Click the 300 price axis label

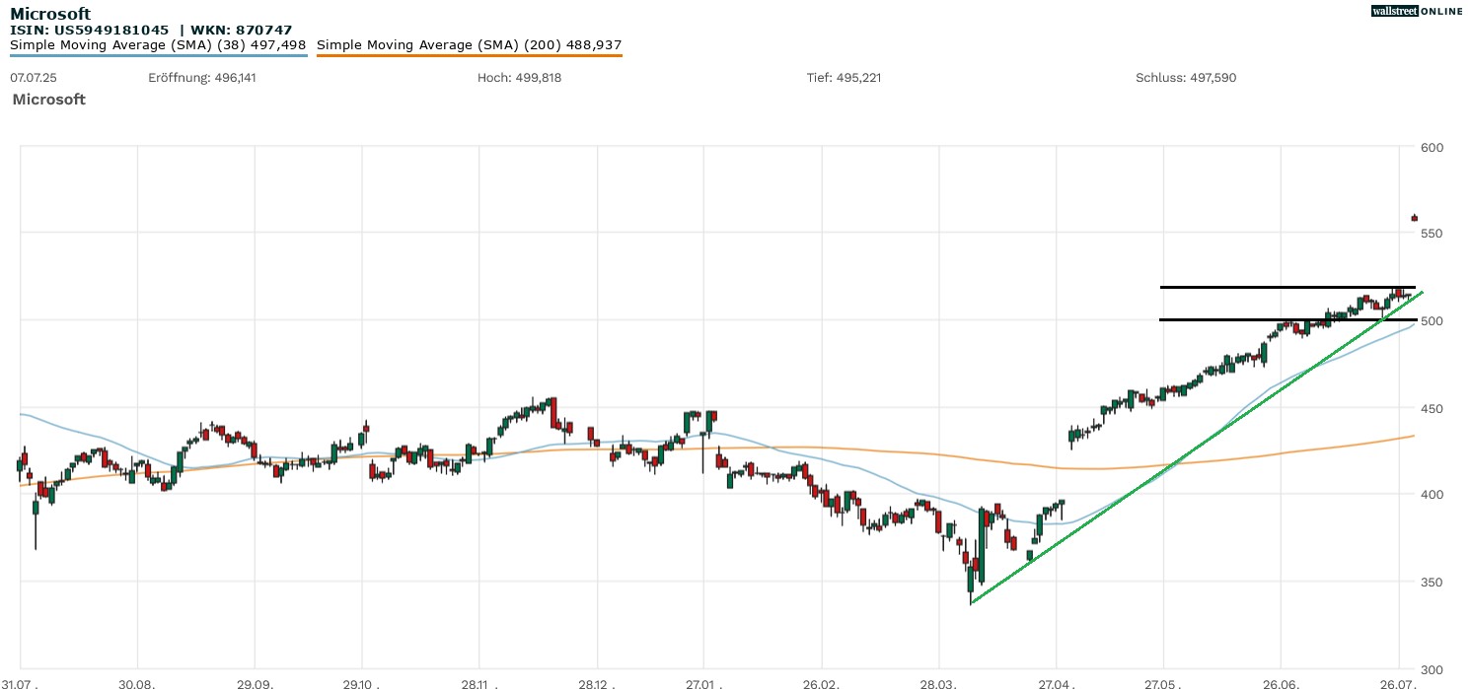[1432, 668]
